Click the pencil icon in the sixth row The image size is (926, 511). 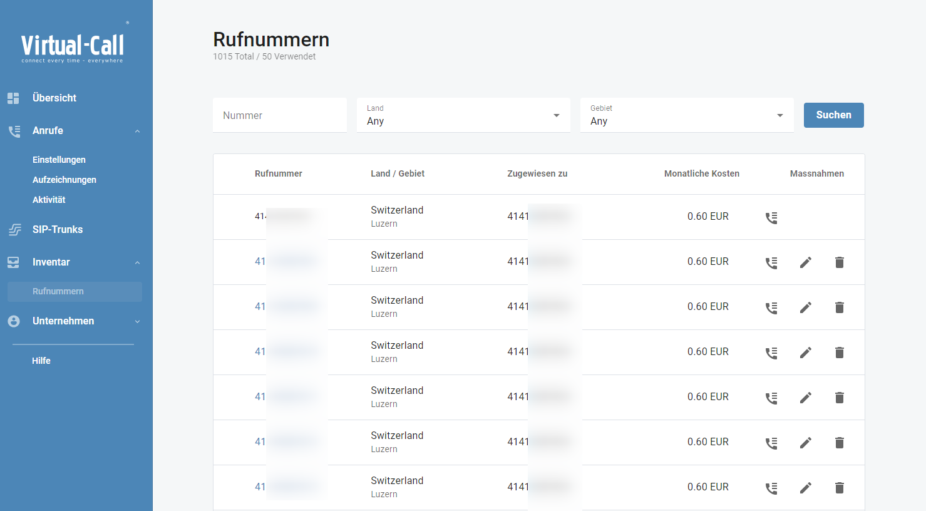click(x=806, y=443)
